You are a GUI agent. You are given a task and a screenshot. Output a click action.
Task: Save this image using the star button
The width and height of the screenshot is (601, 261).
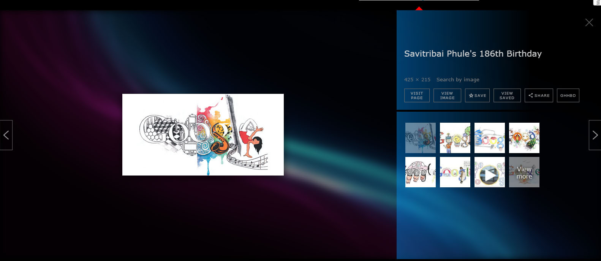pos(478,95)
